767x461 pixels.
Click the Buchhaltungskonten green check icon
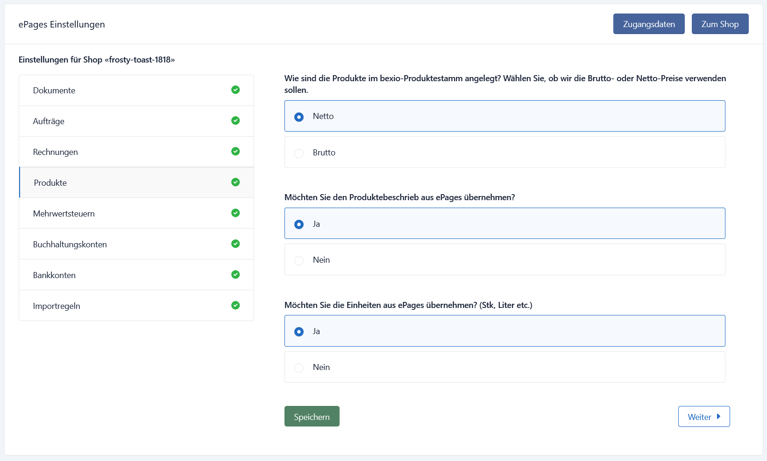tap(235, 244)
